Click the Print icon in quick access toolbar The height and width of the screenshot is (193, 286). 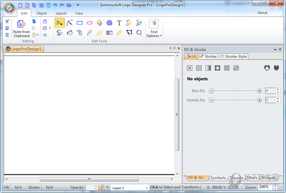pos(69,5)
